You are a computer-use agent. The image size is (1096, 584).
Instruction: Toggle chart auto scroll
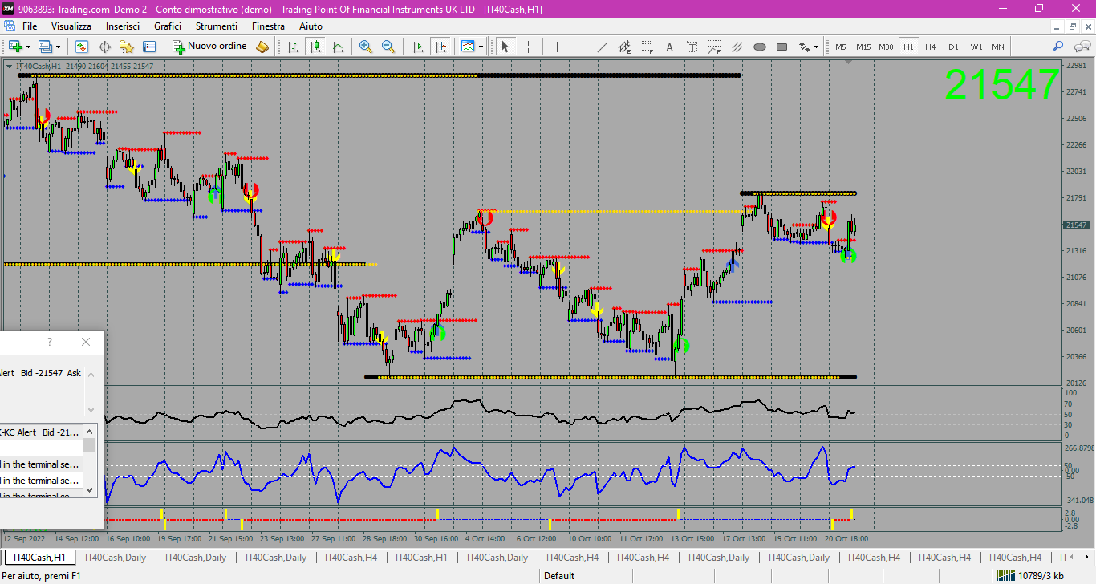point(418,47)
